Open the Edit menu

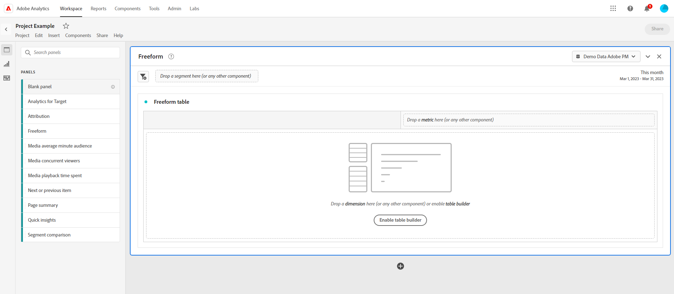pos(39,36)
